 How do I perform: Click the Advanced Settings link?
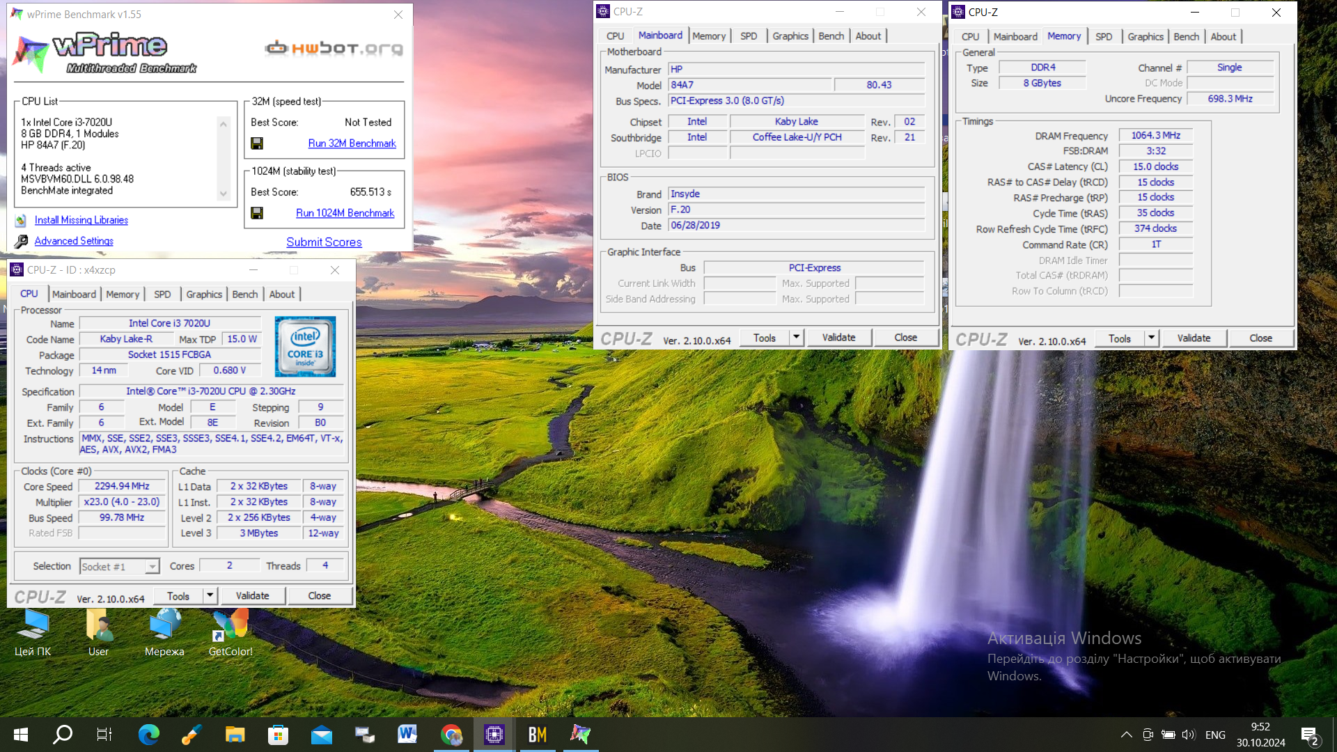pyautogui.click(x=74, y=241)
